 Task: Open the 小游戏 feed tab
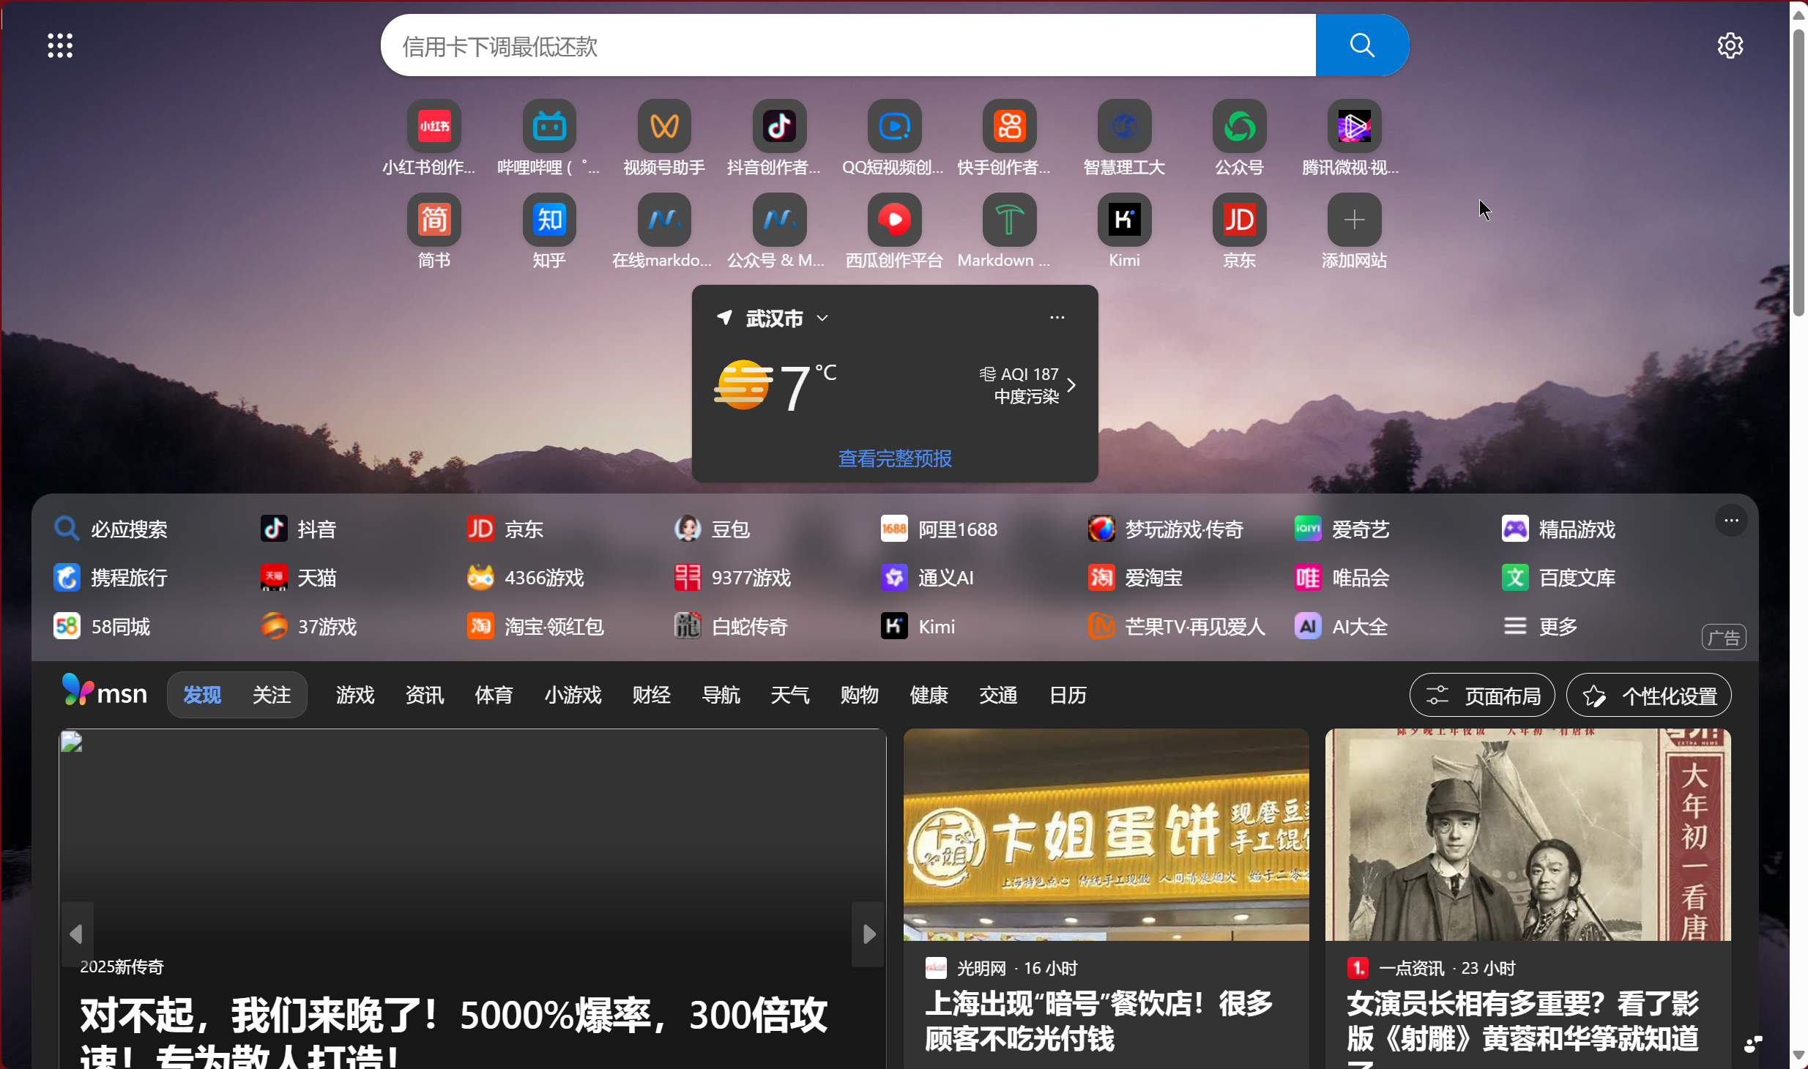pos(573,694)
